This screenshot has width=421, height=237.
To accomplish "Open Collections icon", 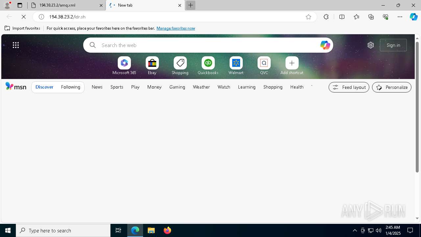I will (x=371, y=17).
